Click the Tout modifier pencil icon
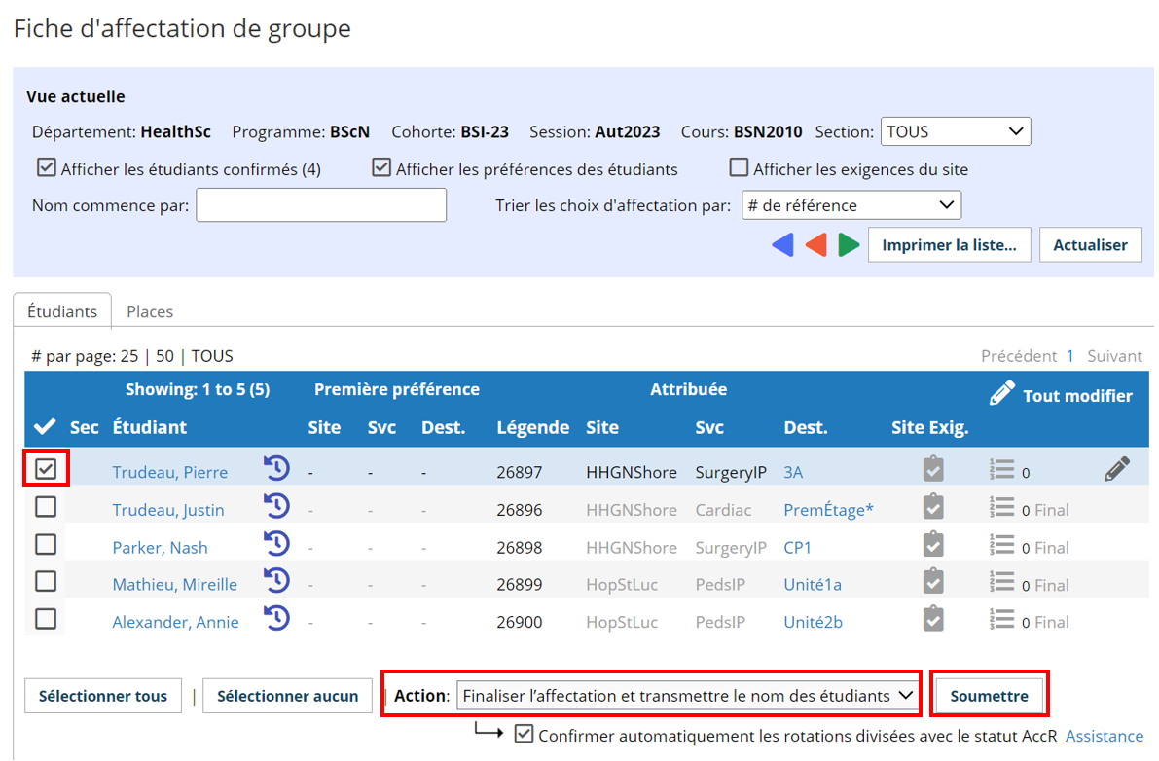Viewport: 1159px width, 761px height. pos(1001,393)
